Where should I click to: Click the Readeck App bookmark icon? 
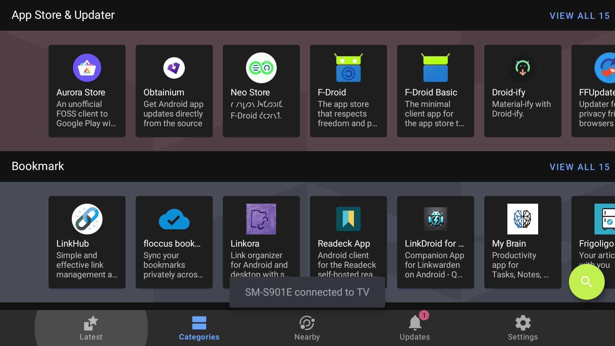click(348, 219)
